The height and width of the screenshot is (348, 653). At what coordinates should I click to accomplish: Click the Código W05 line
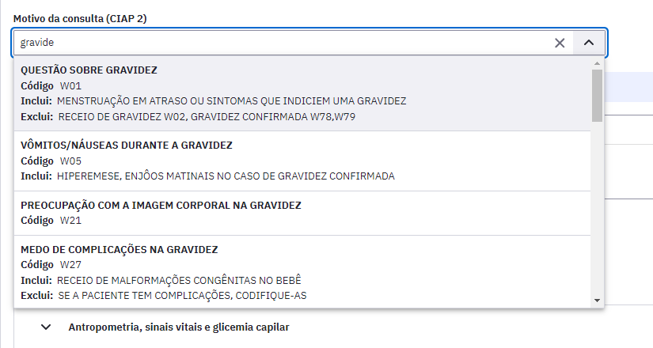(x=51, y=161)
